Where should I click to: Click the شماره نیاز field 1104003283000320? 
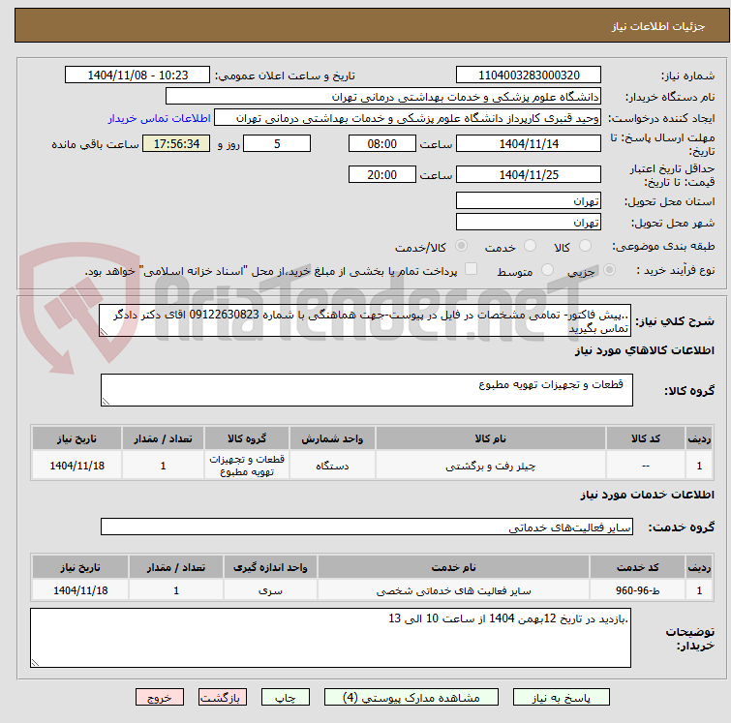click(529, 75)
